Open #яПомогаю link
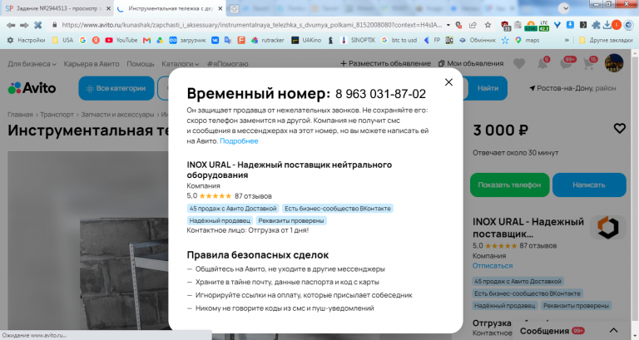This screenshot has width=639, height=340. pos(227,64)
